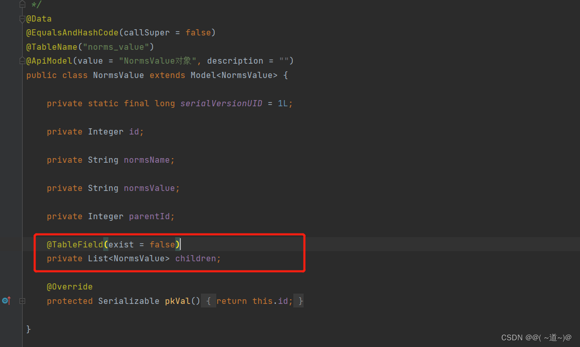
Task: Click the 'protected' keyword
Action: pos(69,301)
